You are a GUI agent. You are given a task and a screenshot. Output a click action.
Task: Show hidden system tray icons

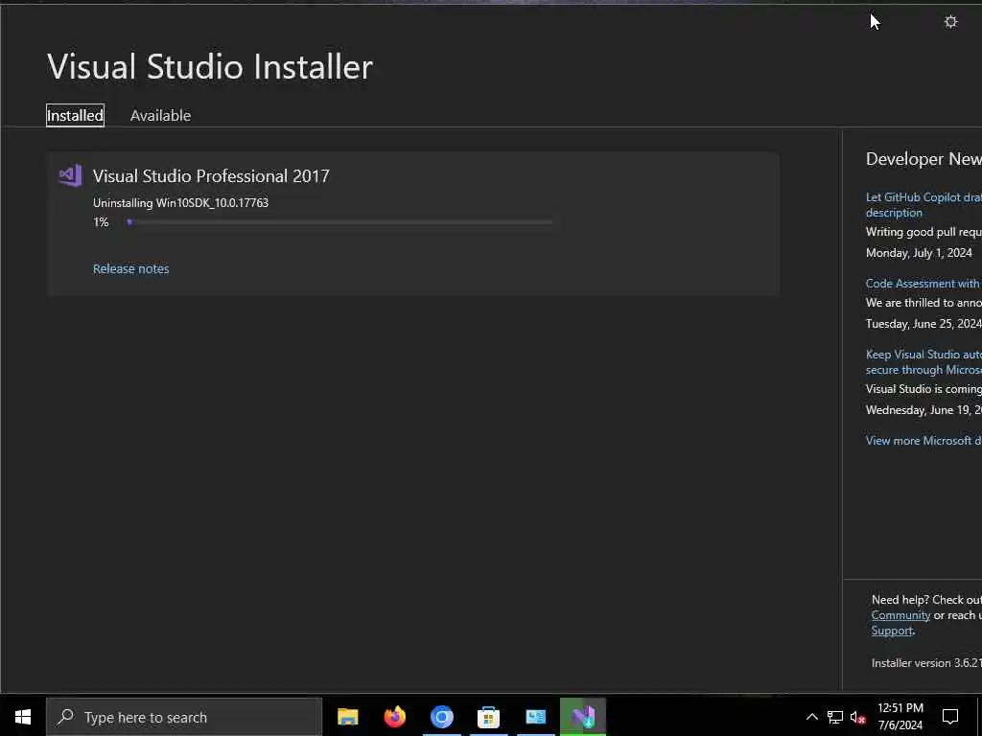click(811, 717)
